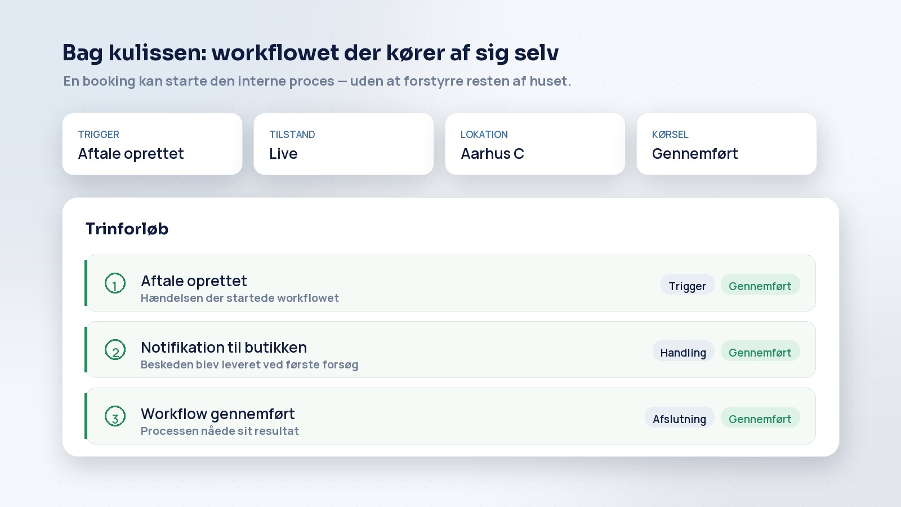Screen dimensions: 901x507
Task: Click the Trigger tag on the first step
Action: (x=687, y=285)
